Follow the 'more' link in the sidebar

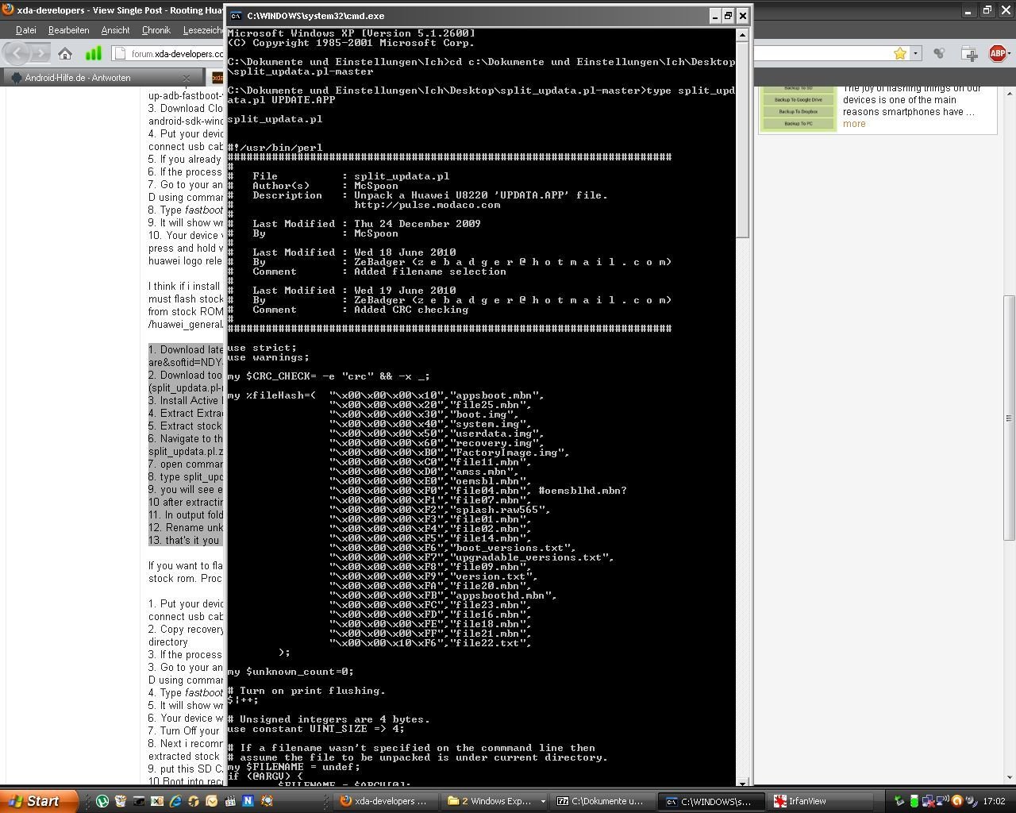pos(854,124)
